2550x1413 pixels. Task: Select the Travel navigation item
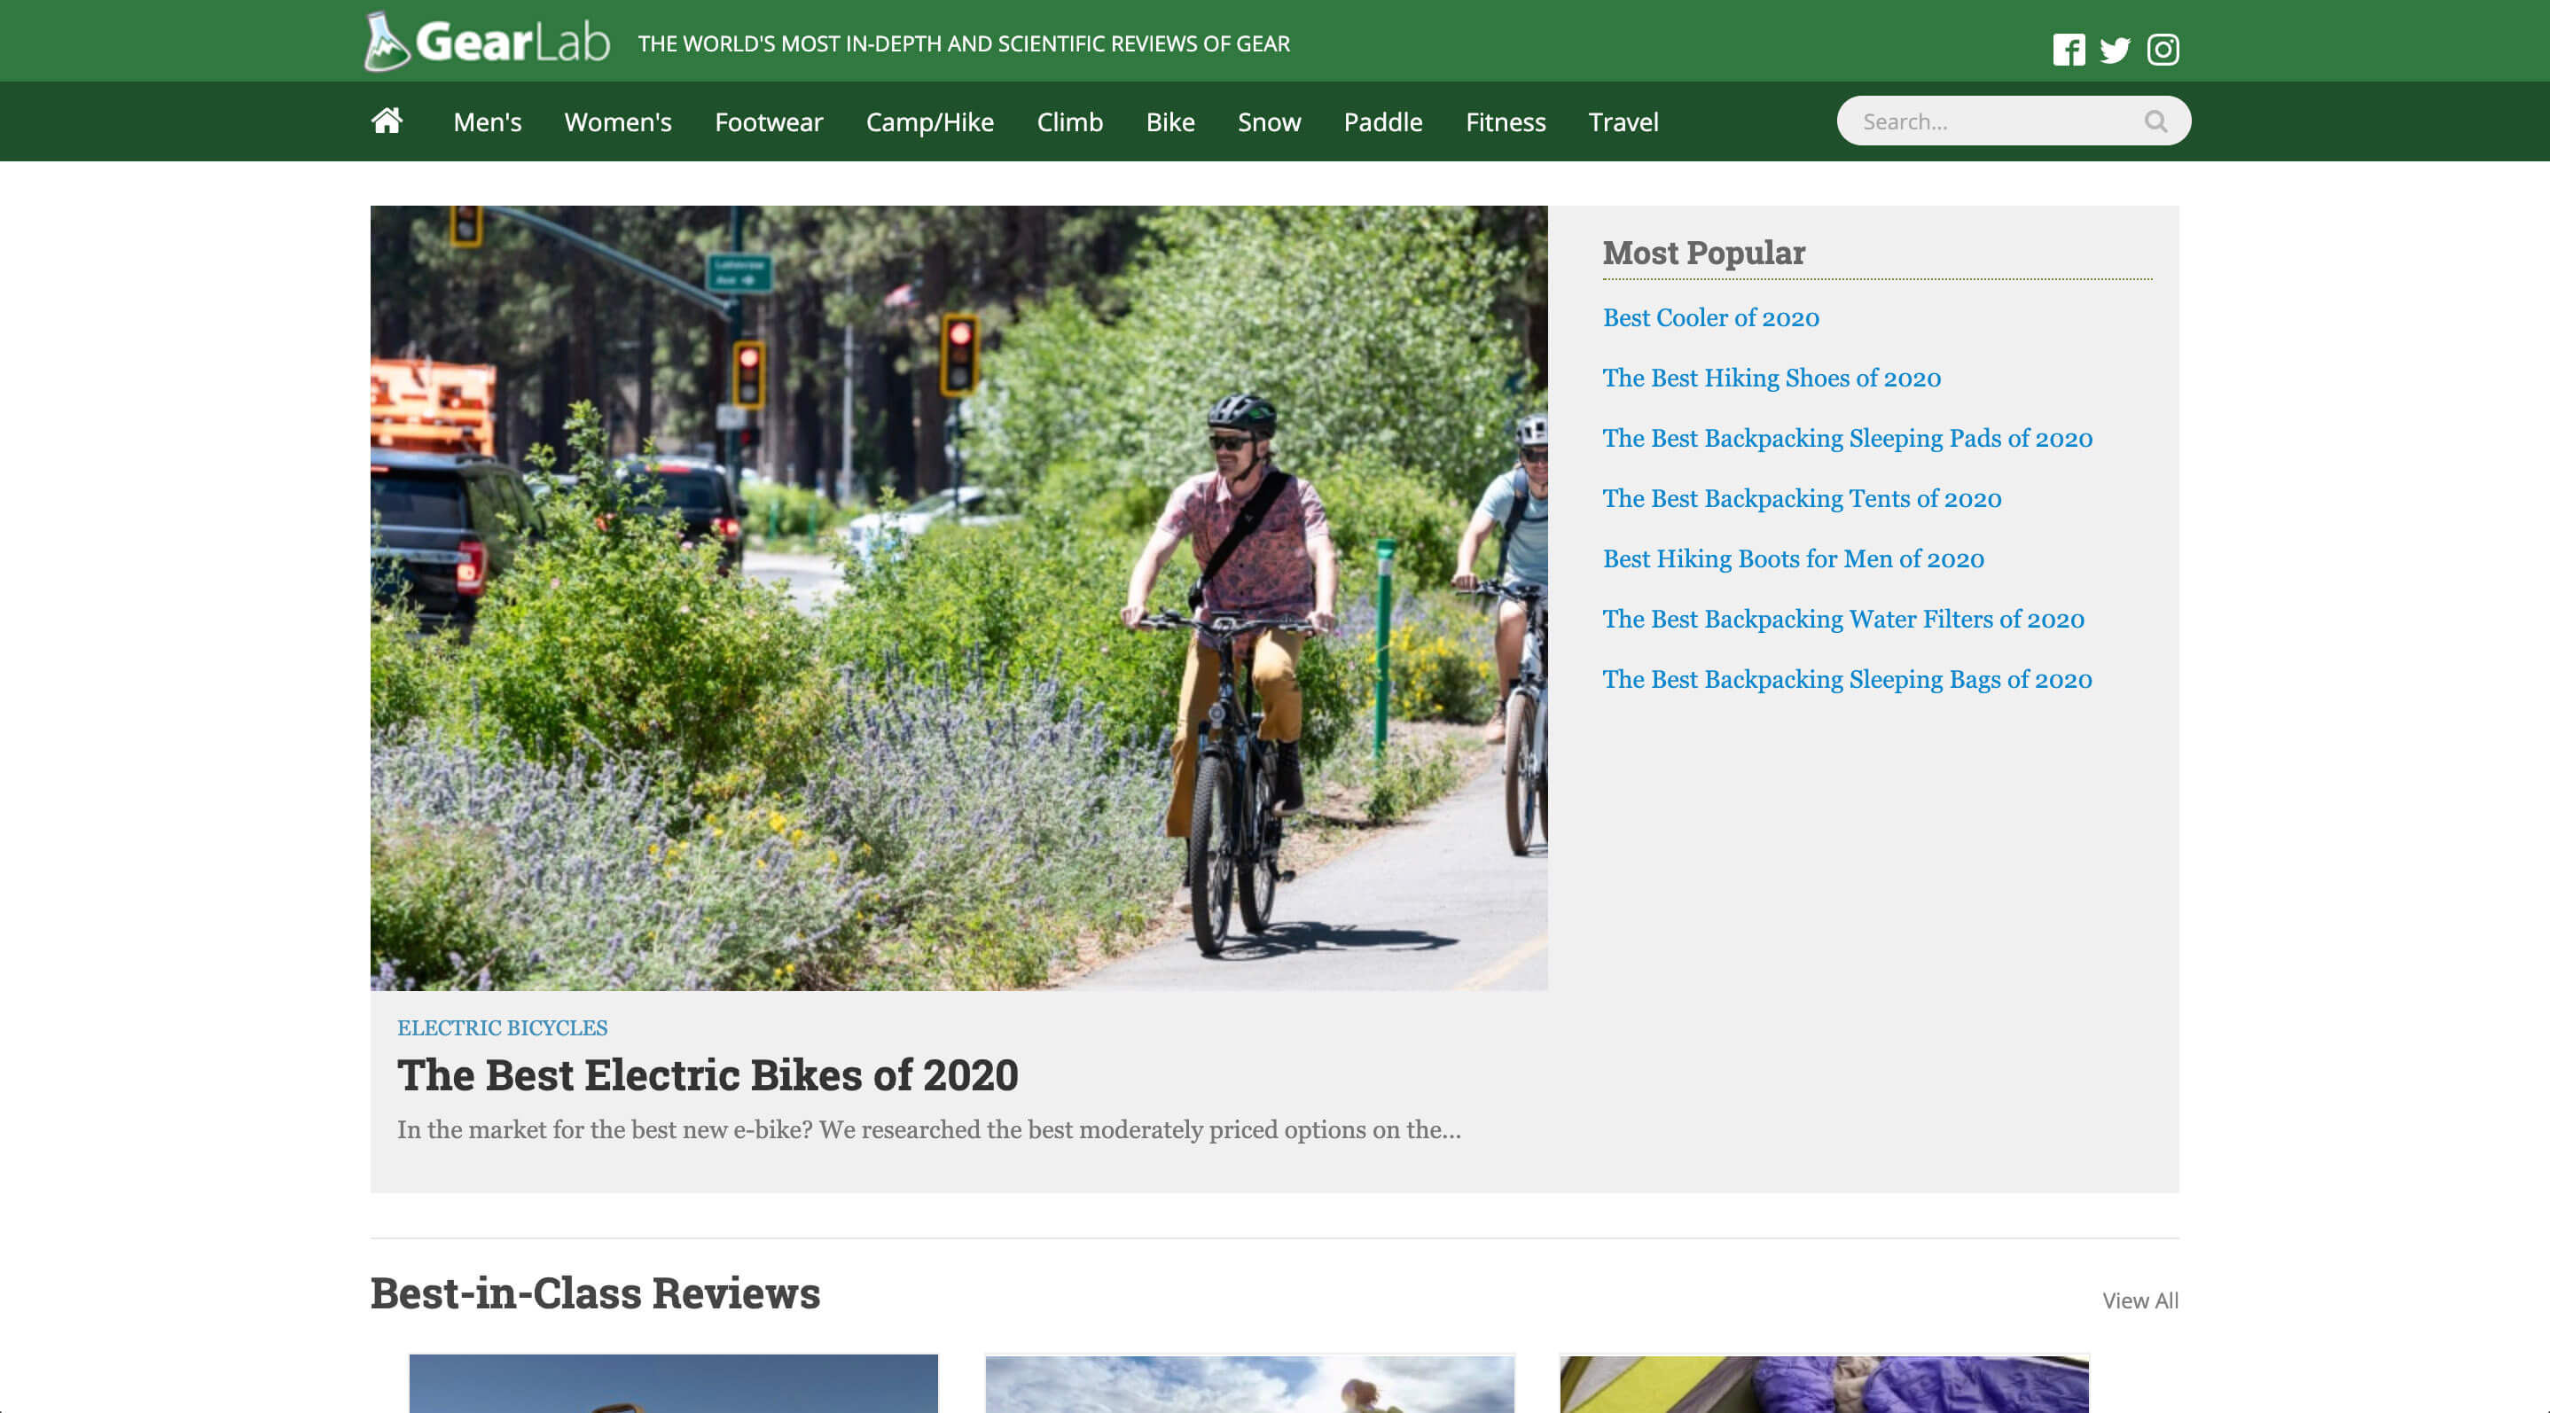click(1623, 121)
